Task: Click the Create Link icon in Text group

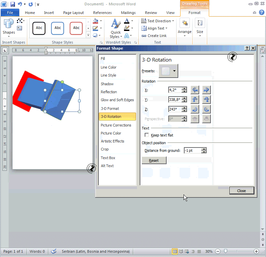Action: click(144, 36)
